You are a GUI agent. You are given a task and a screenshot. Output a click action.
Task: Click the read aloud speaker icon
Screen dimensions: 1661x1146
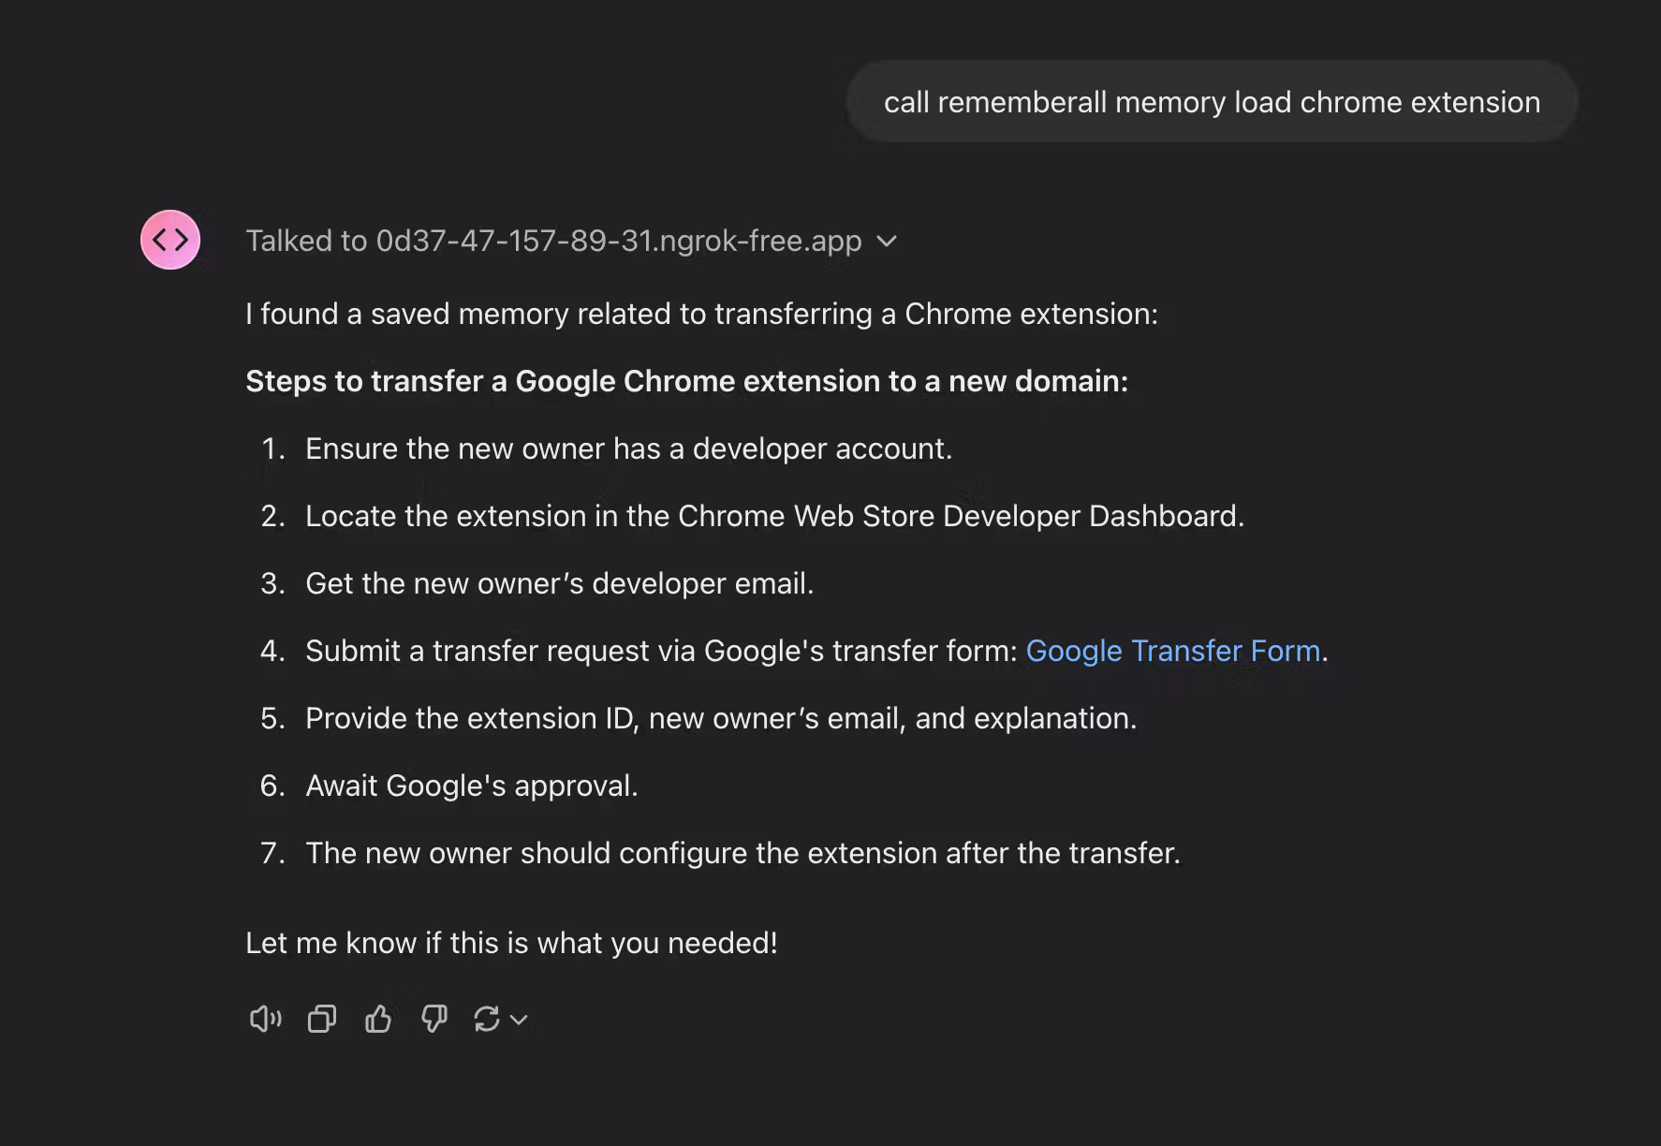(x=265, y=1019)
